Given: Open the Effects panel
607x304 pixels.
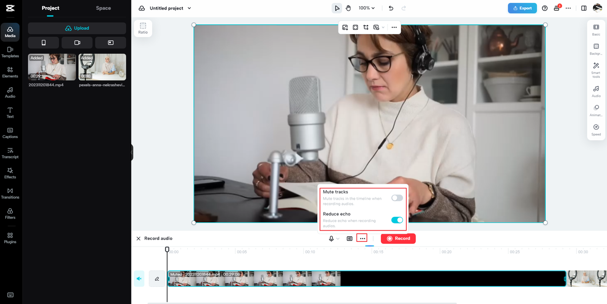Looking at the screenshot, I should click(10, 173).
